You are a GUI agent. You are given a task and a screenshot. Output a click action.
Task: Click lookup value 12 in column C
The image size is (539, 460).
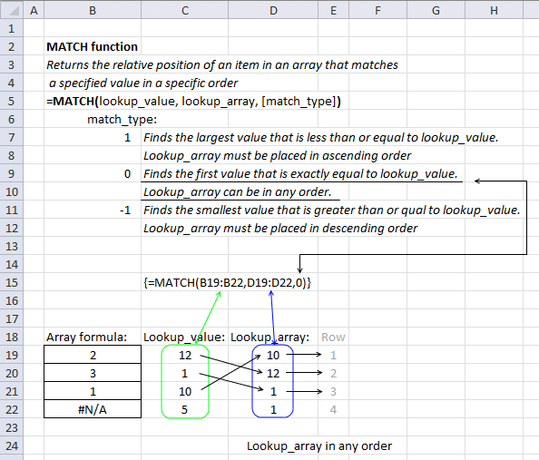coord(185,355)
